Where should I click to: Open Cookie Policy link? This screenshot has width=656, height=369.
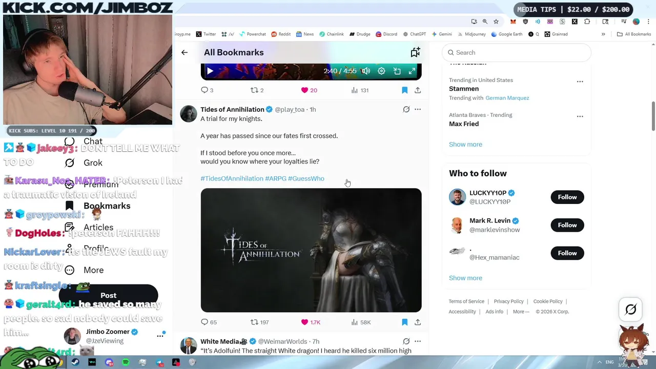tap(548, 301)
